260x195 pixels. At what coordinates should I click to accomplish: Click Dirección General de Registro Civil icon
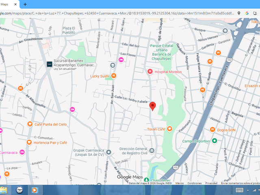click(152, 151)
